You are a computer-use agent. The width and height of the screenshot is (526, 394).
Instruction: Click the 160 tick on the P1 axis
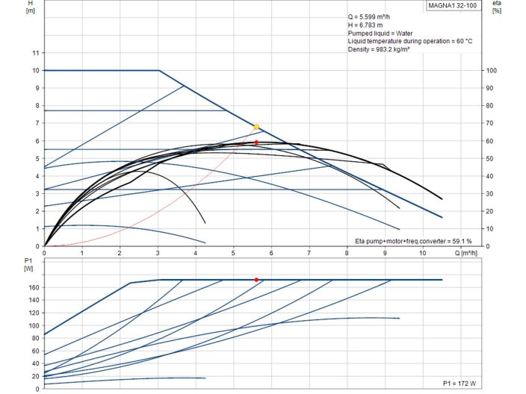point(32,287)
